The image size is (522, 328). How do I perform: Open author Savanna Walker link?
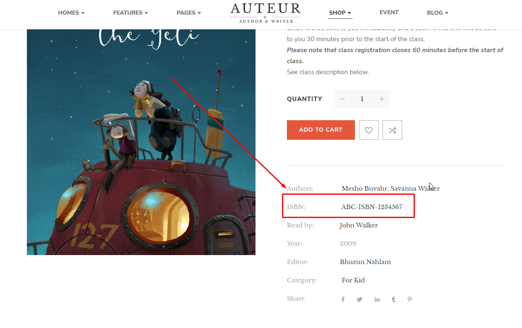point(415,189)
